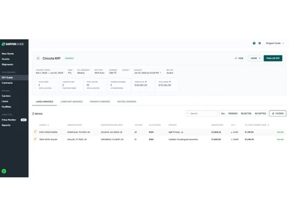Image resolution: width=289 pixels, height=217 pixels.
Task: Click the Atlanta, GA destination cell
Action: coord(112,132)
